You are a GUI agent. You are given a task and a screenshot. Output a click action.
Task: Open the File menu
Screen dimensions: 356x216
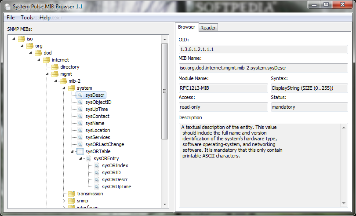coord(11,18)
